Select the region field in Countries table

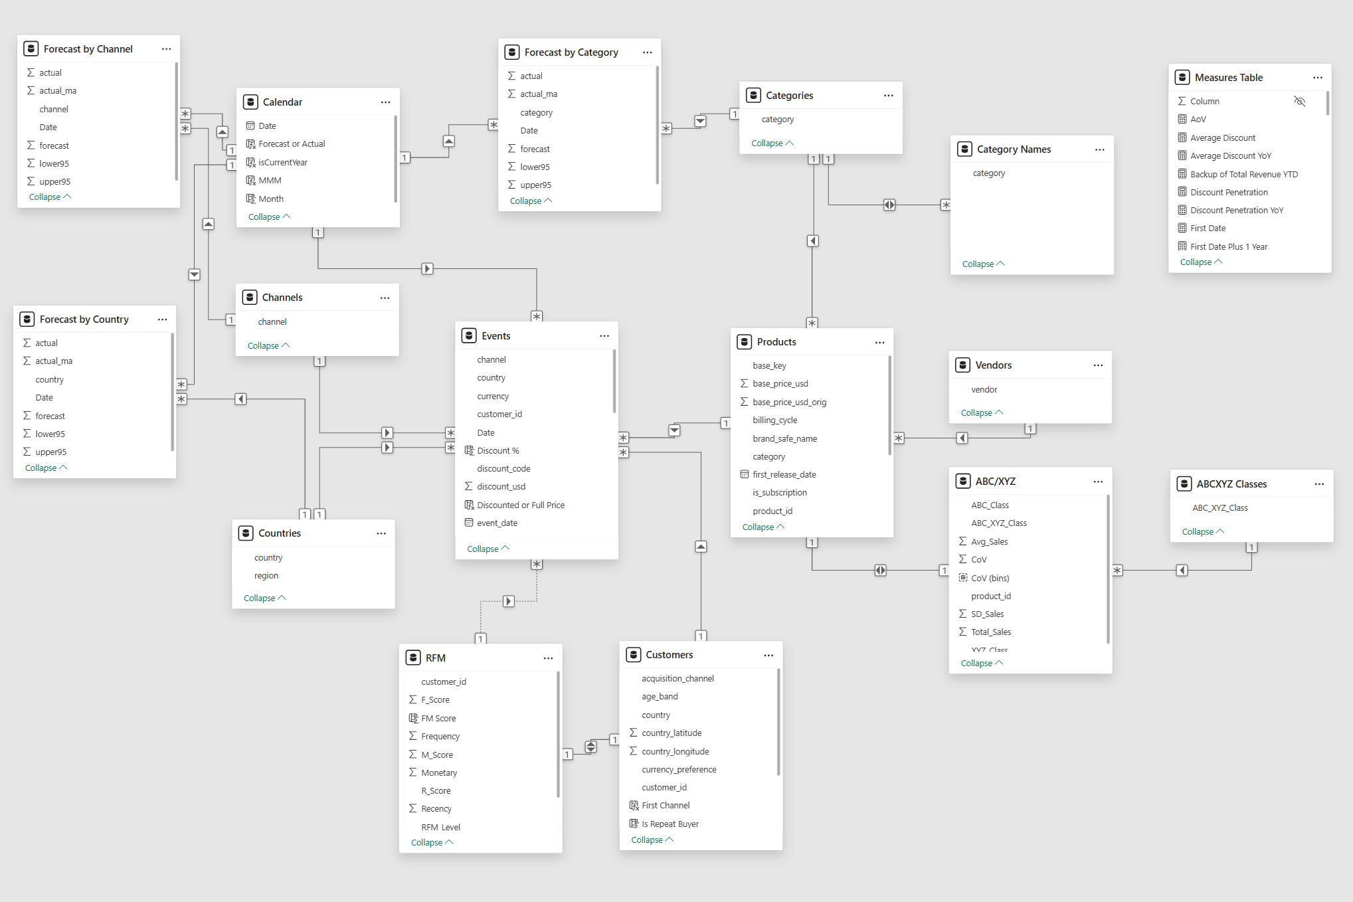266,575
